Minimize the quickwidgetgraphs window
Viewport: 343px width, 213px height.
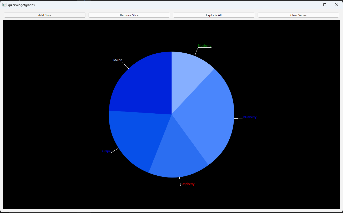(313, 5)
